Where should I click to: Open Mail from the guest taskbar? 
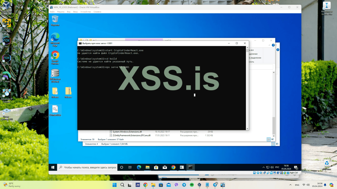tap(165, 167)
